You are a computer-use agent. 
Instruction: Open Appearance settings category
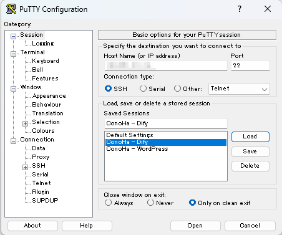(49, 96)
